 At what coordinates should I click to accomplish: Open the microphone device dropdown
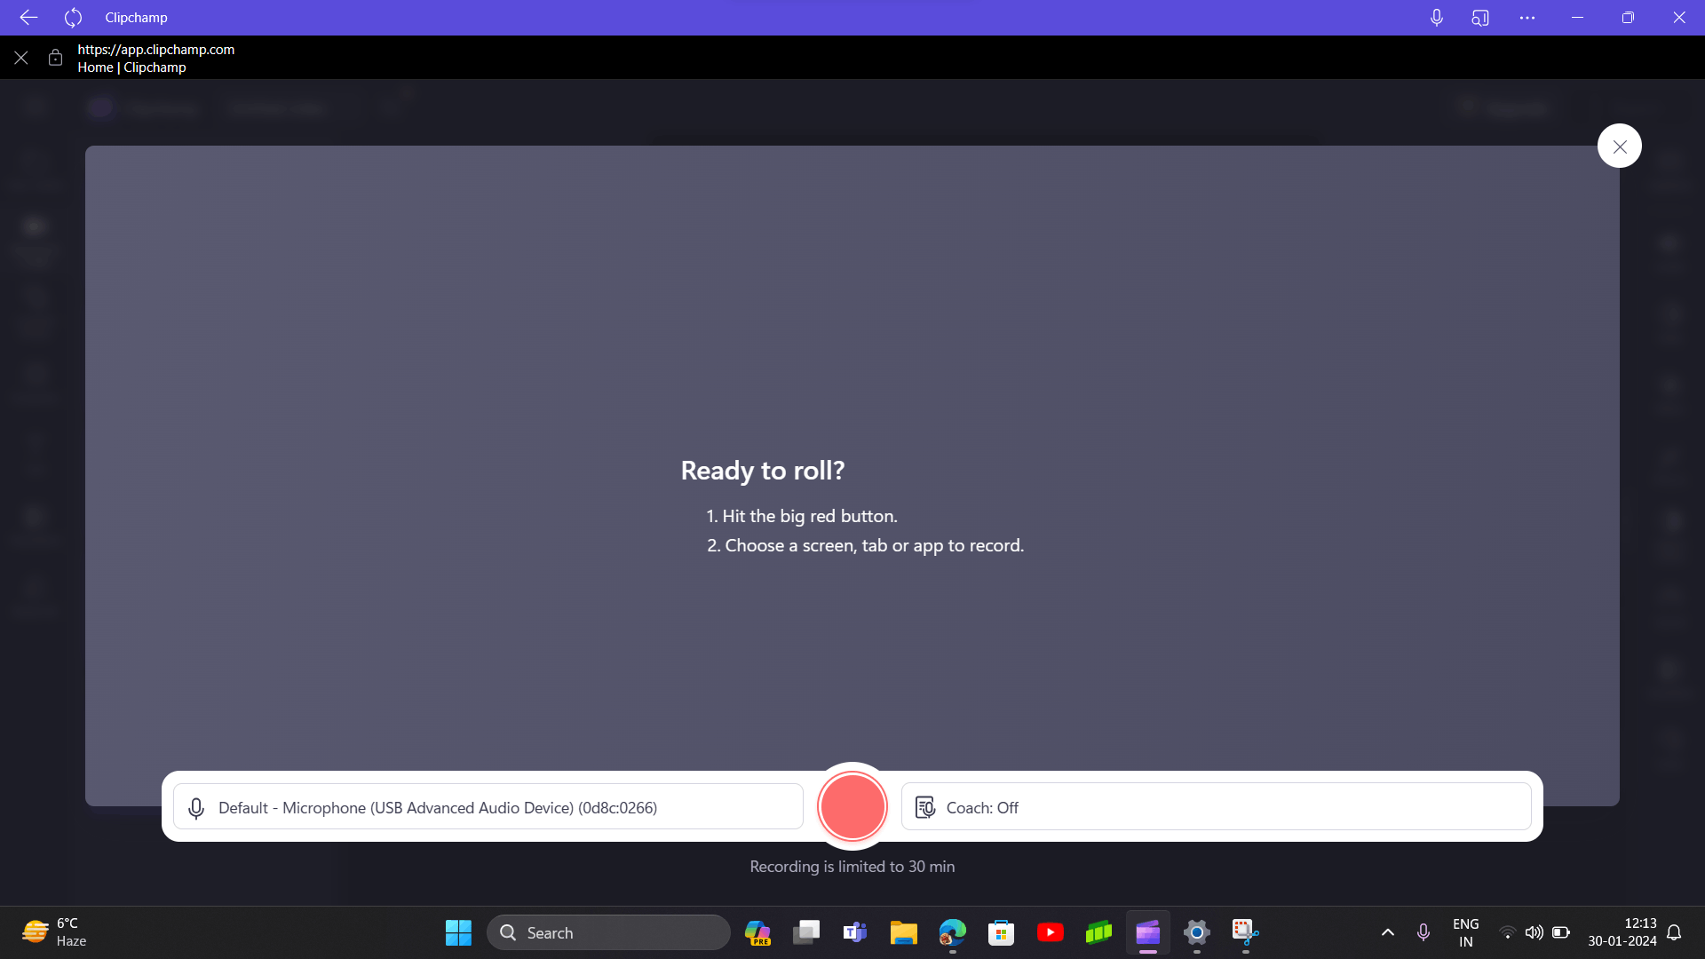(x=488, y=807)
